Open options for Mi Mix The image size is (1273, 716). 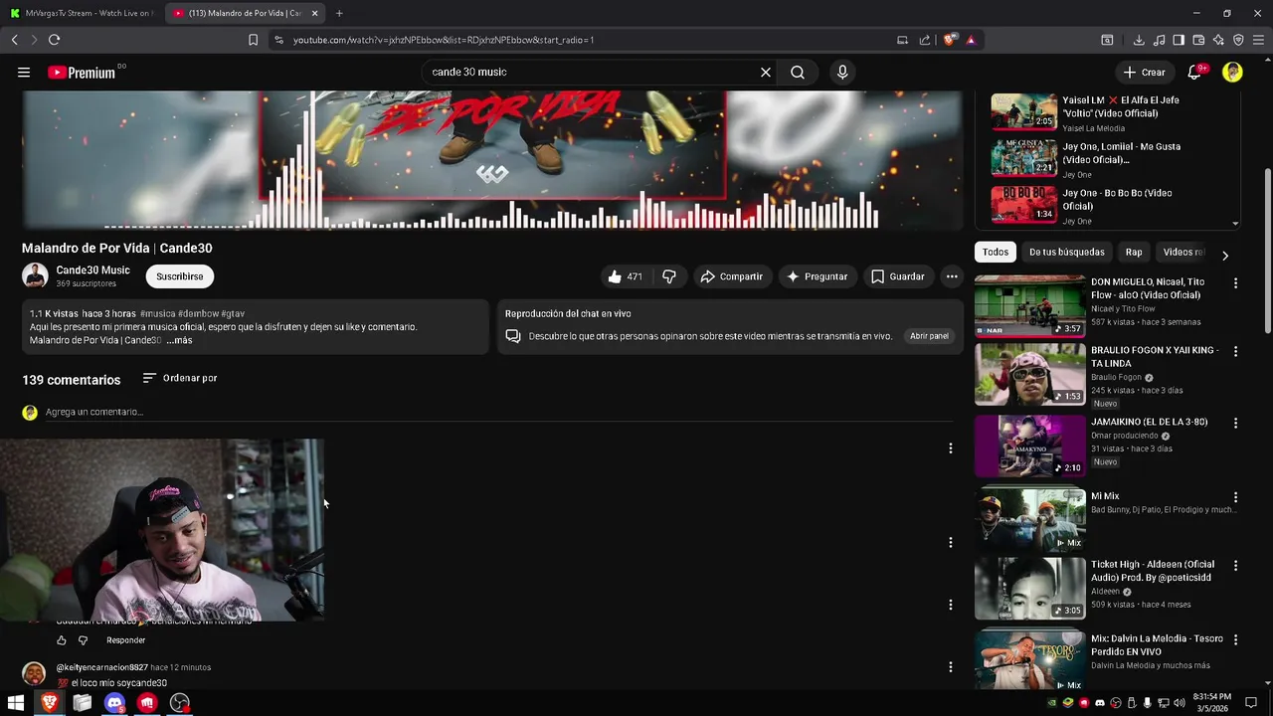click(1235, 497)
